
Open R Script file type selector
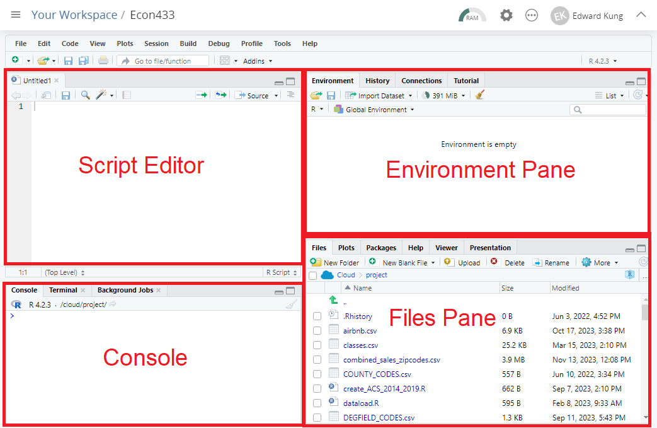[282, 272]
